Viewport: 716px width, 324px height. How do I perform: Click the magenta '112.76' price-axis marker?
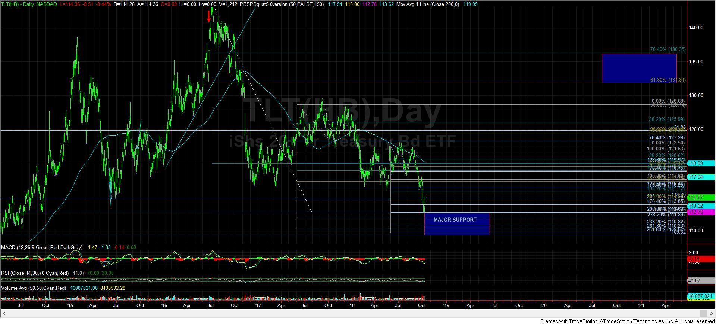pos(701,212)
